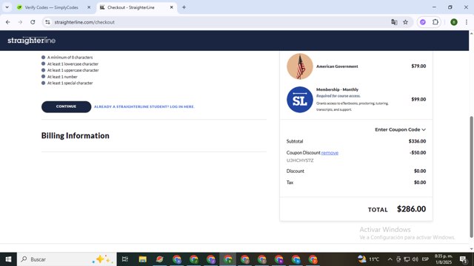
Task: Open the network status tray icon
Action: (407, 259)
